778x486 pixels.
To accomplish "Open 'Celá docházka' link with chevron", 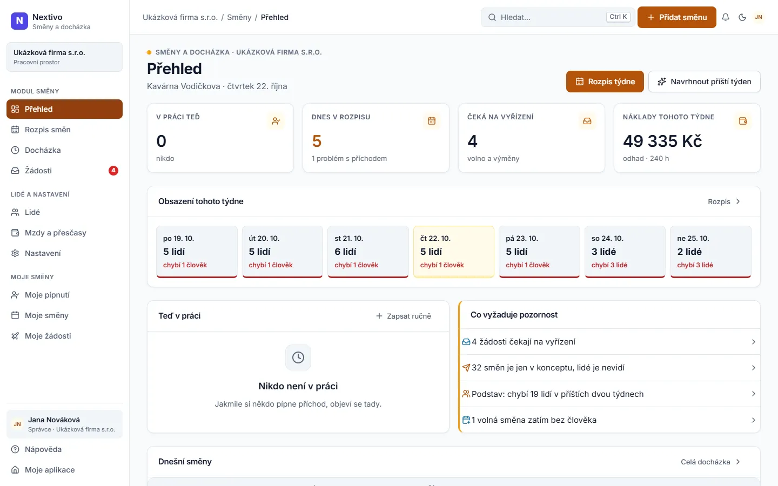I will click(x=711, y=462).
